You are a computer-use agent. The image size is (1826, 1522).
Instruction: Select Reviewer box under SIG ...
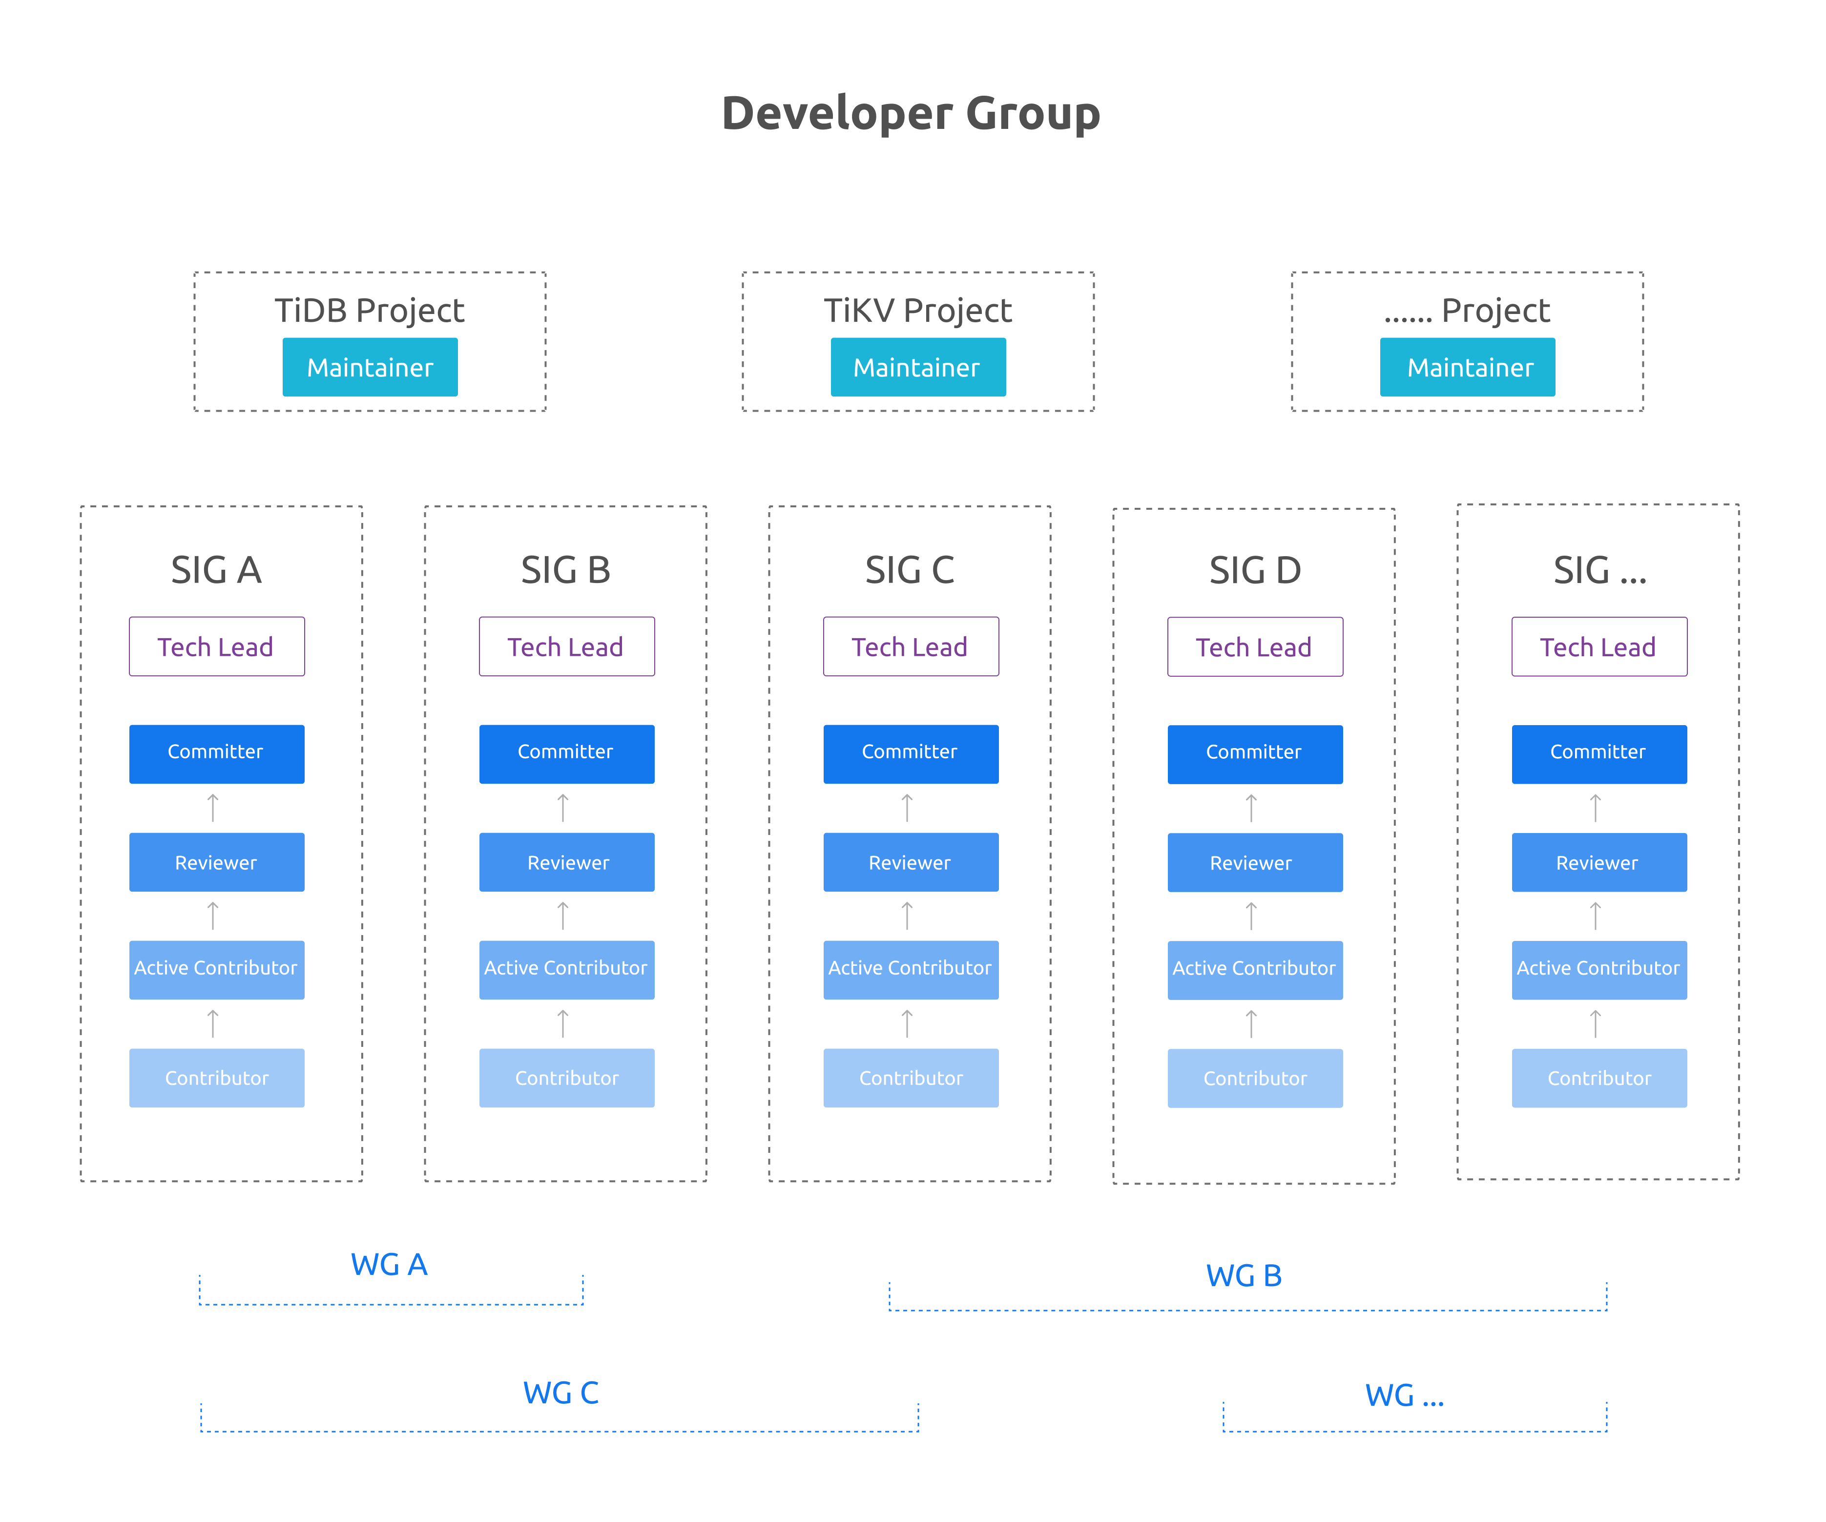[x=1599, y=862]
